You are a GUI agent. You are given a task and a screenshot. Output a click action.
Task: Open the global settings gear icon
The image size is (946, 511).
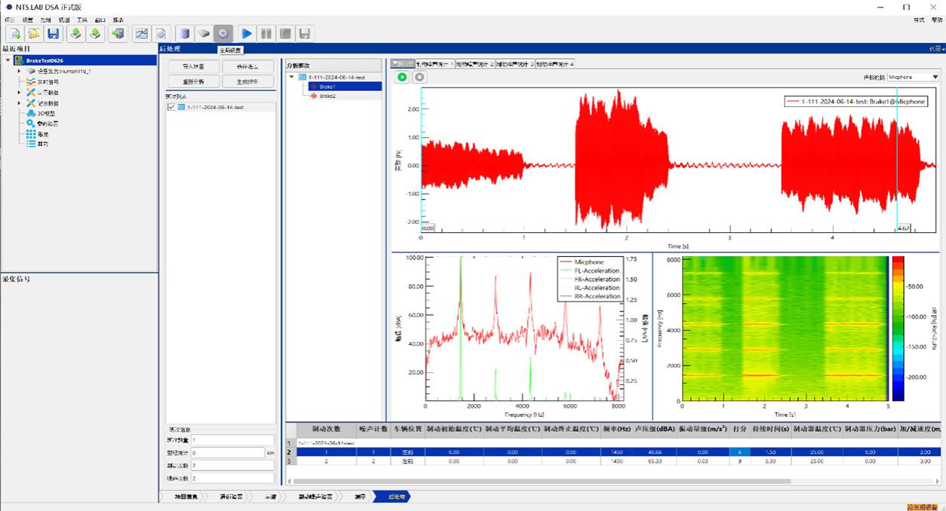tap(223, 34)
